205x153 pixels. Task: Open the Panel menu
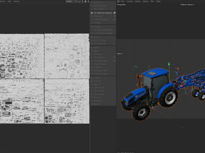(x=158, y=1)
